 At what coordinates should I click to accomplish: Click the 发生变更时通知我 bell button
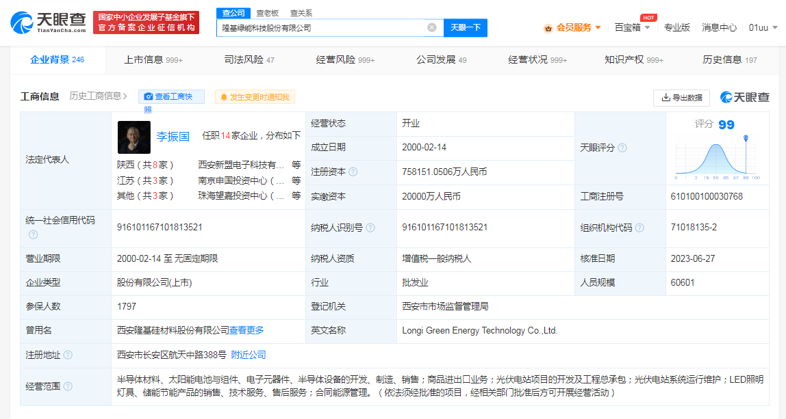pos(255,97)
